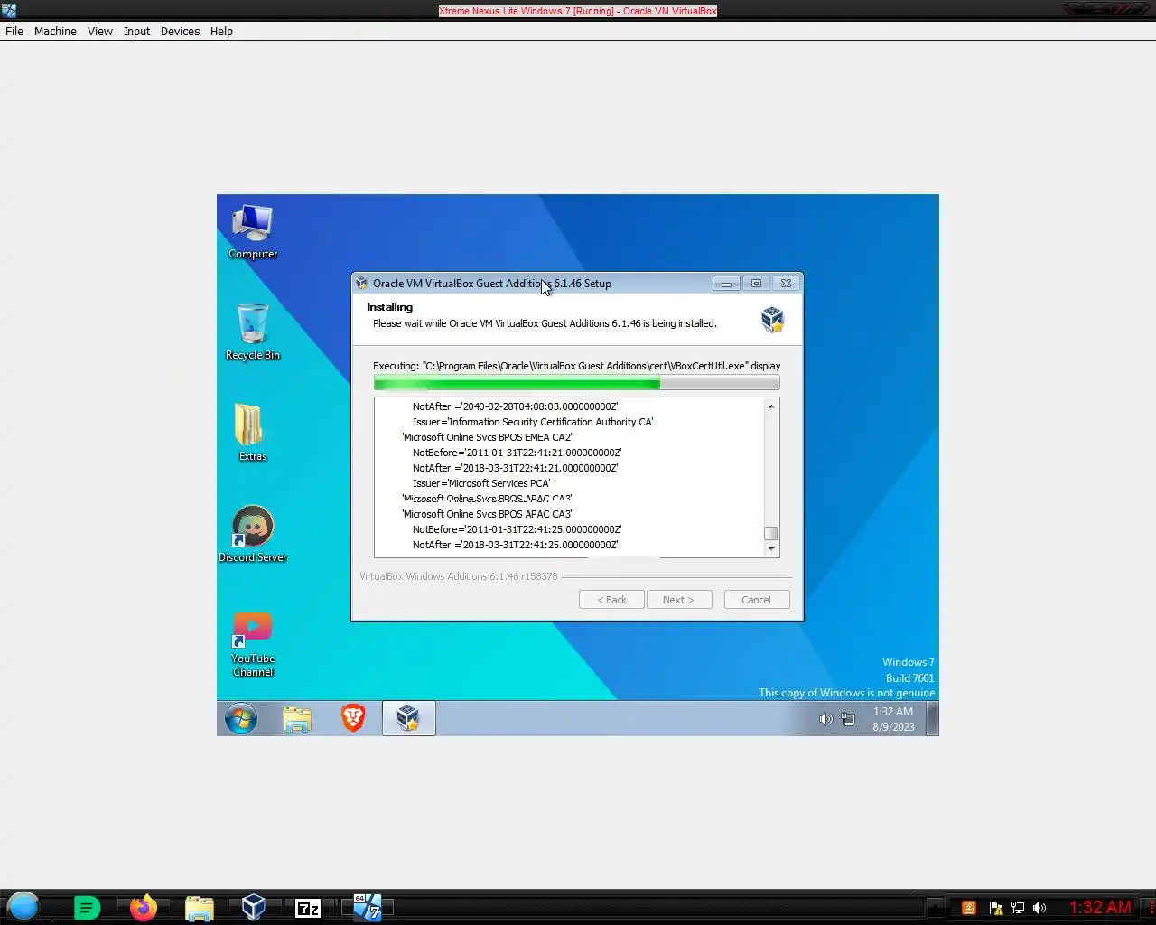Open the Computer desktop icon
Image resolution: width=1156 pixels, height=925 pixels.
click(x=252, y=231)
